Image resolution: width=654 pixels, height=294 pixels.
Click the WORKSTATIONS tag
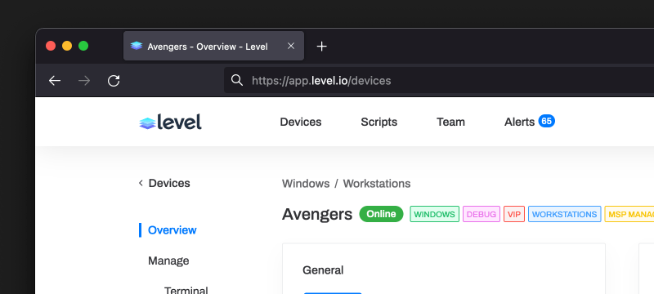point(564,214)
